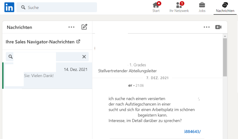The image size is (238, 139).
Task: Click the '7. DEZ. 2021' date separator
Action: point(157,78)
